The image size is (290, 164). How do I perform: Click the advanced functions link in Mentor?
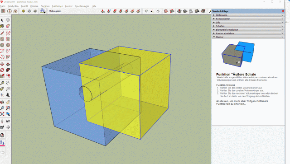pyautogui.click(x=242, y=103)
